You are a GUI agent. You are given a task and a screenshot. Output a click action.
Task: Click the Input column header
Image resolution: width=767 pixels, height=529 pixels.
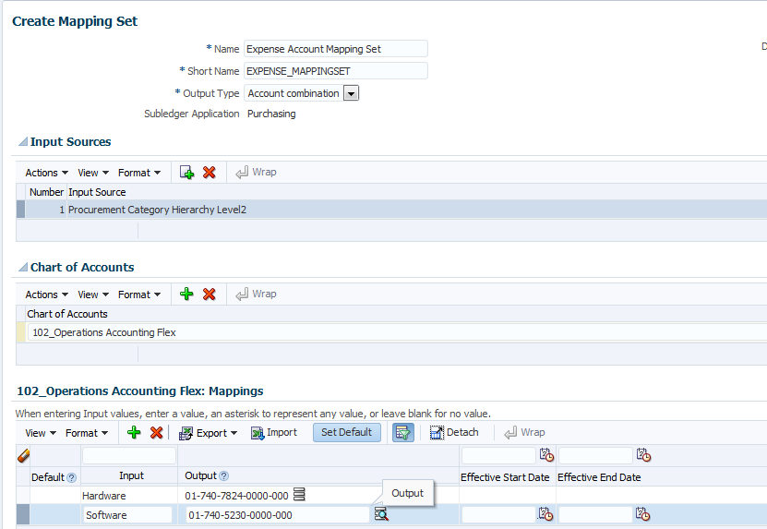(131, 475)
